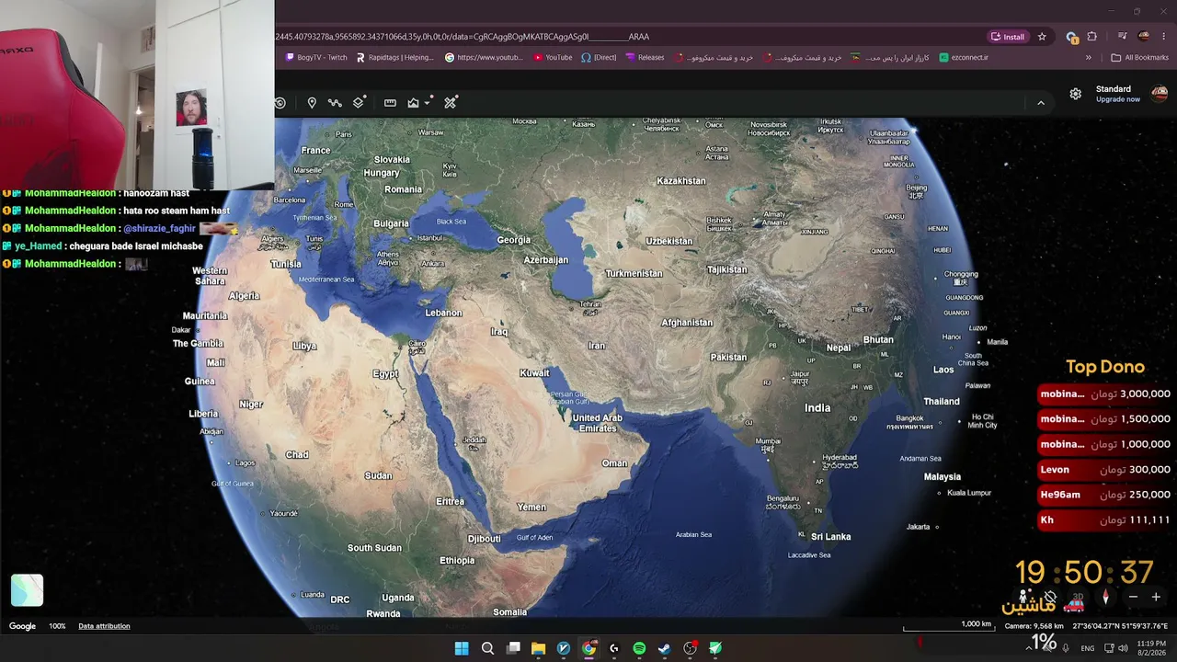The height and width of the screenshot is (662, 1177).
Task: Select the Draw path or polygon tool
Action: coord(335,103)
